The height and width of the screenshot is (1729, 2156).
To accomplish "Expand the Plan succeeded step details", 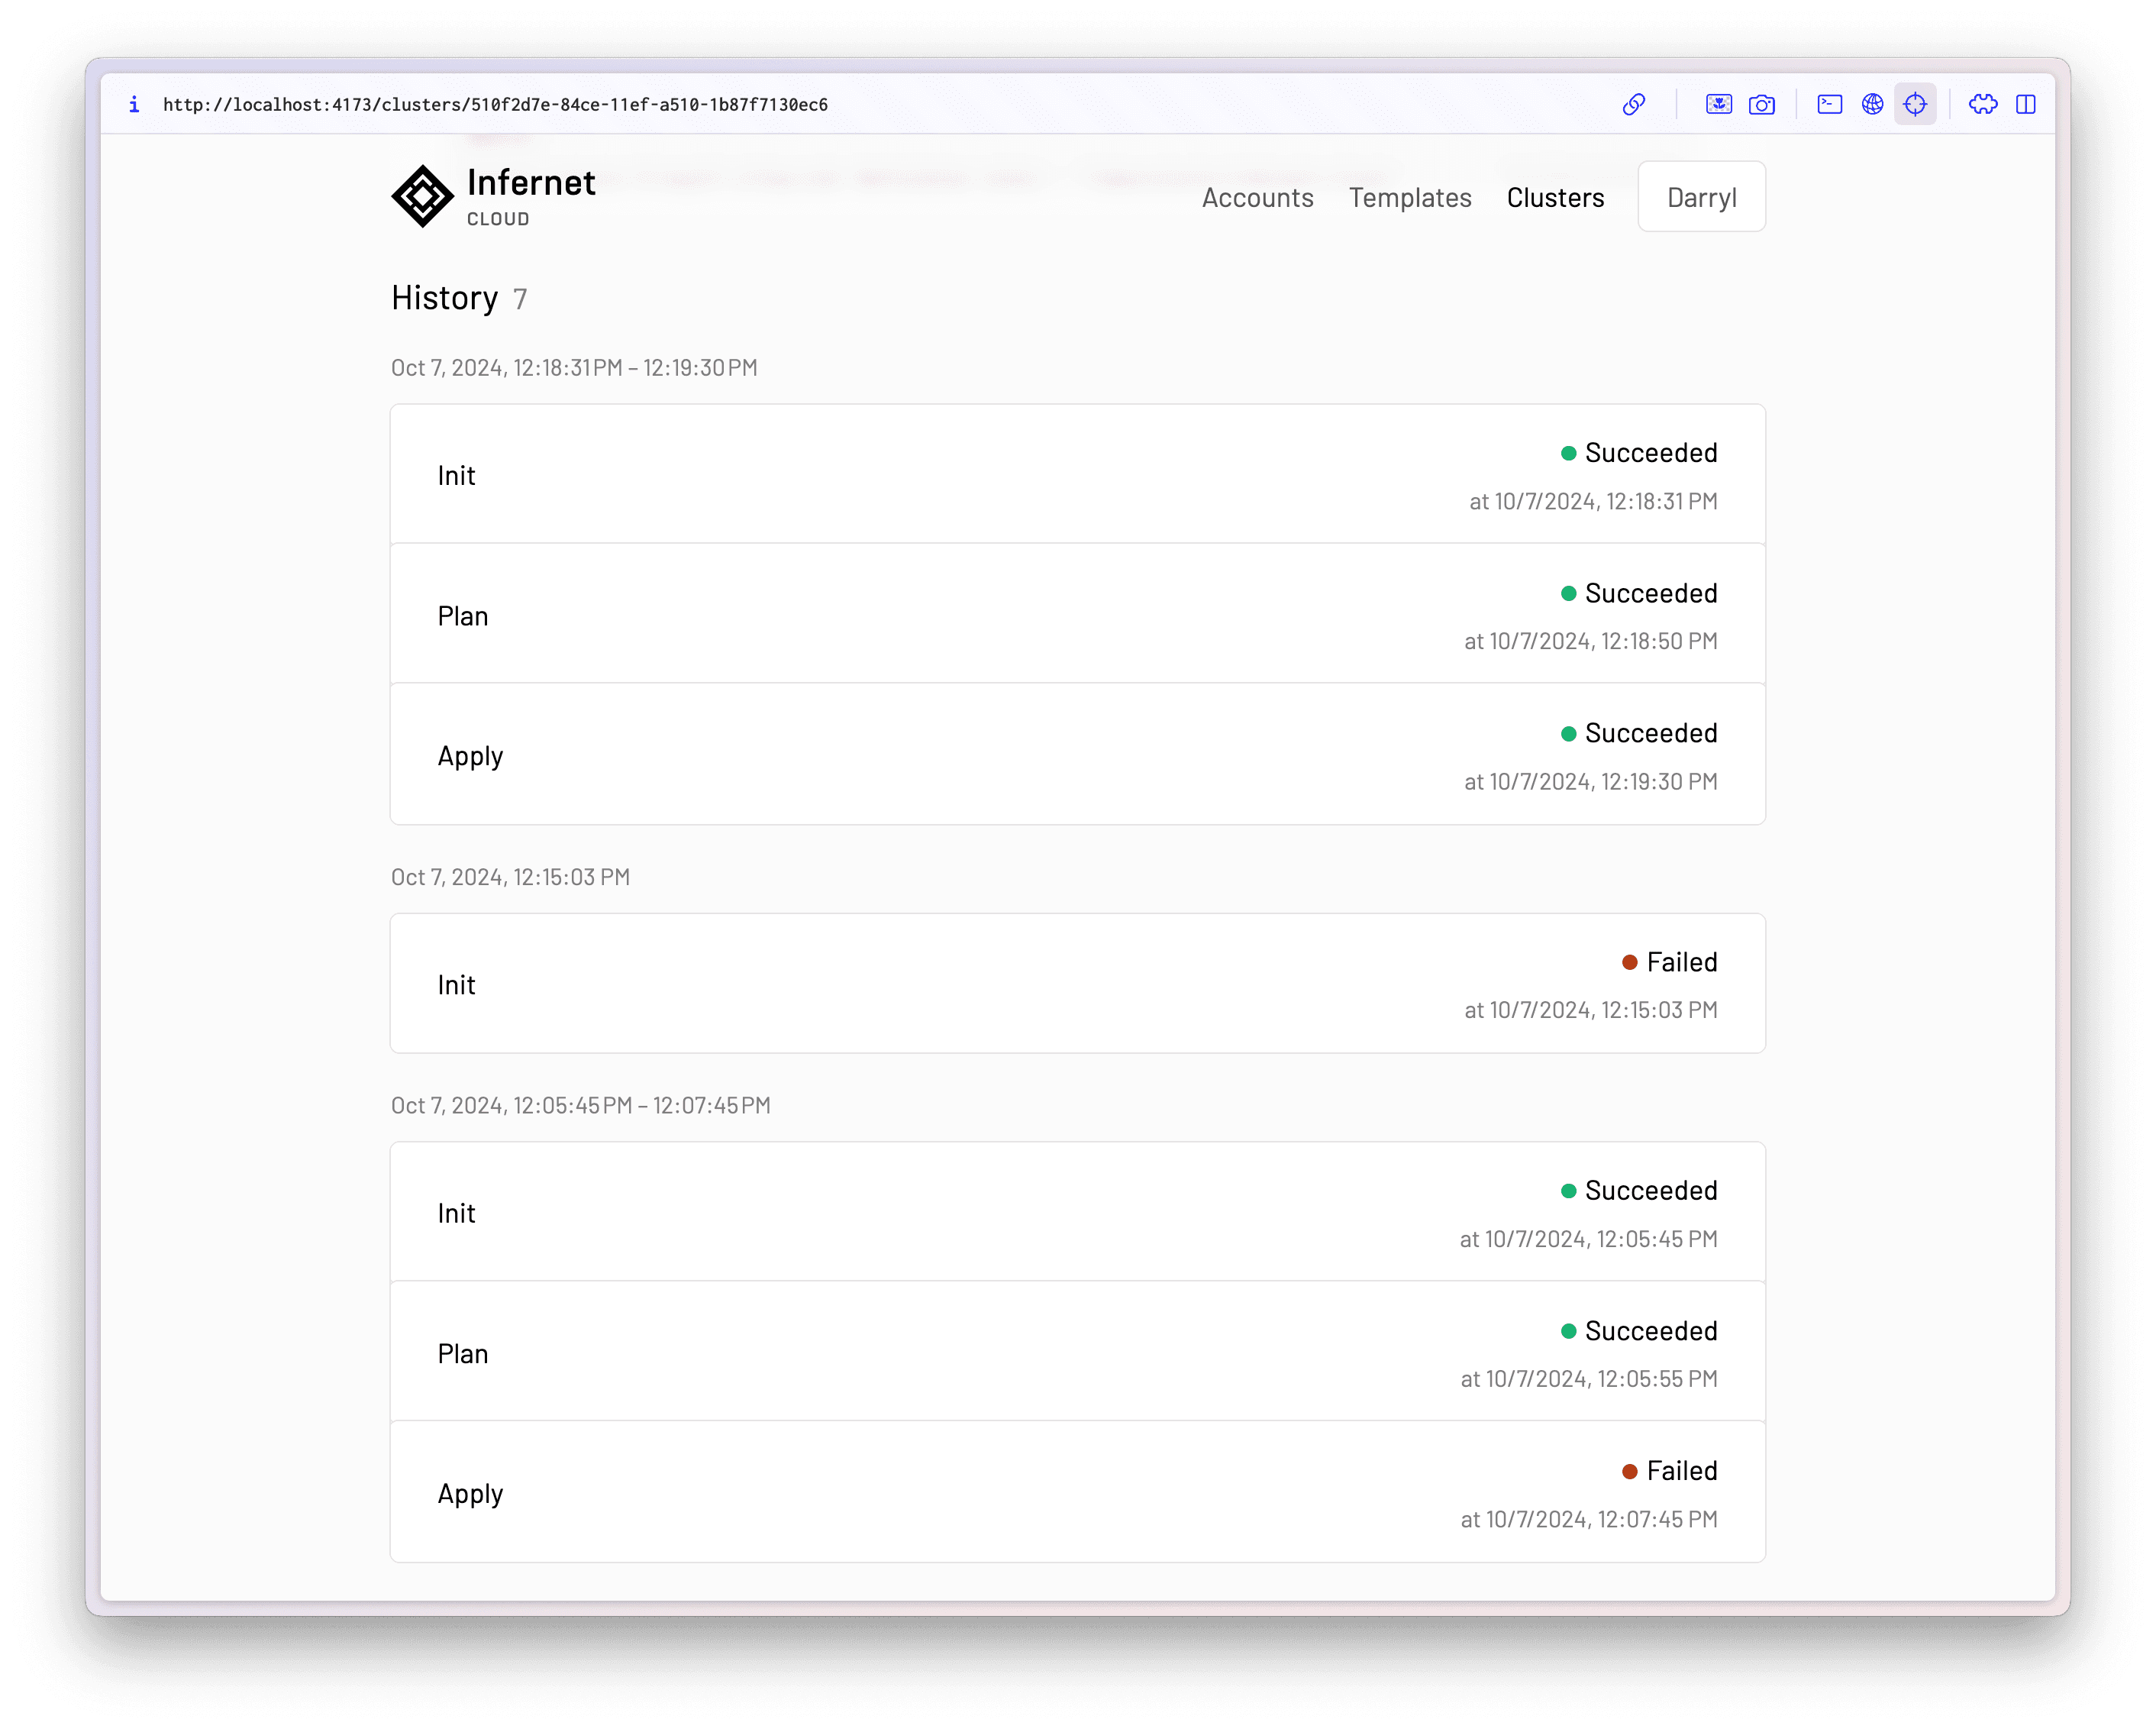I will click(x=1077, y=616).
